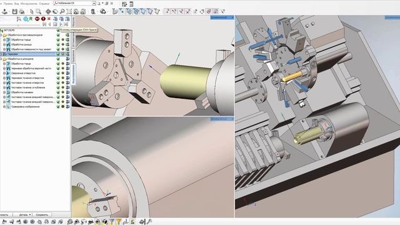Screen dimensions: 400x225
Task: Click the import arrow icon at toolbar start
Action: [x=4, y=11]
